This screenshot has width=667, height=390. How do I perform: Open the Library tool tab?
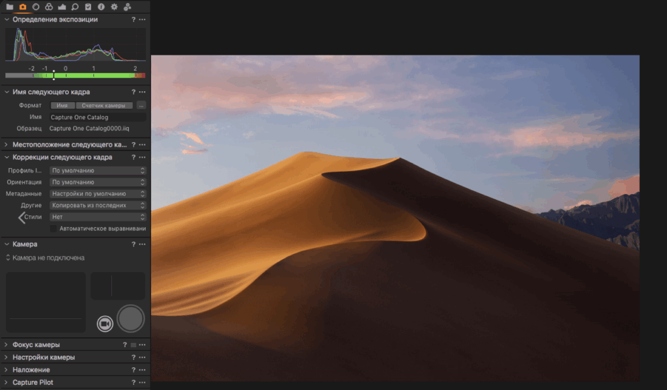[9, 7]
